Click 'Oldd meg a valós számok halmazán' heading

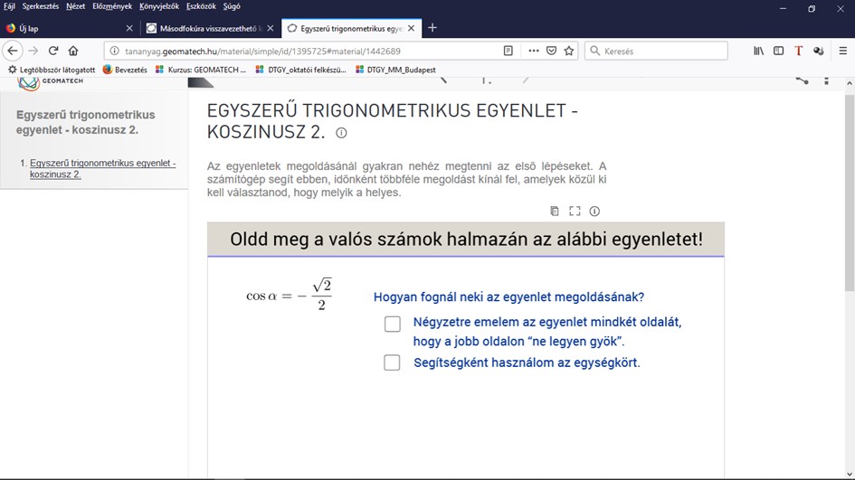466,240
